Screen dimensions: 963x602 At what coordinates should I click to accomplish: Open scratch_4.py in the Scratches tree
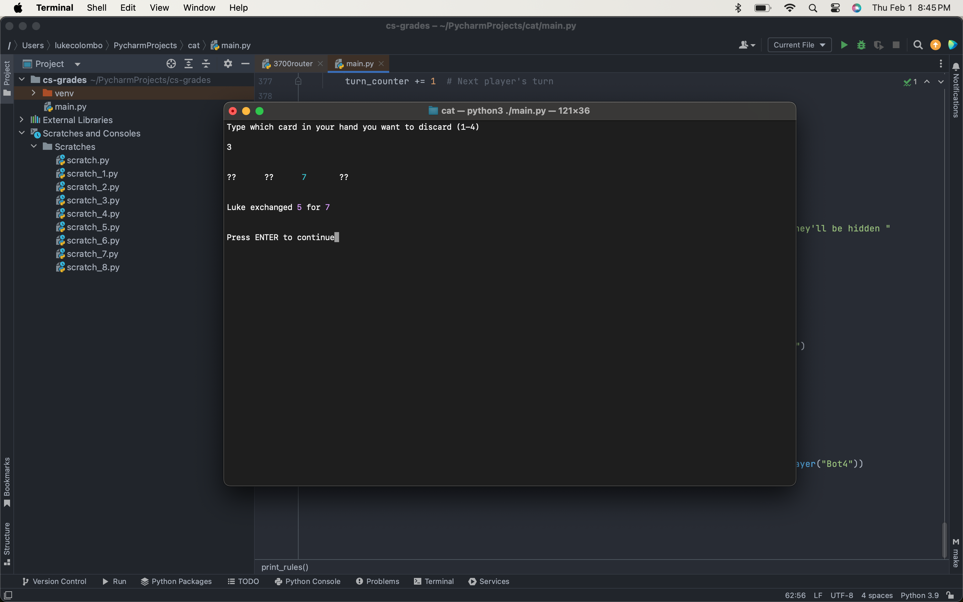coord(93,214)
